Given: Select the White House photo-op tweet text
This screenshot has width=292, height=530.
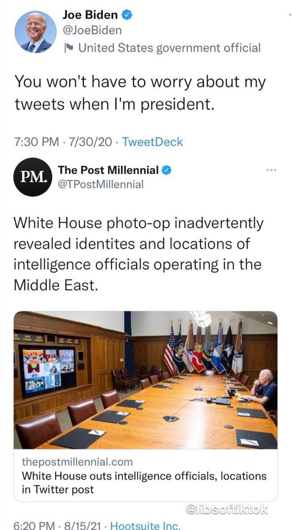Looking at the screenshot, I should click(139, 254).
